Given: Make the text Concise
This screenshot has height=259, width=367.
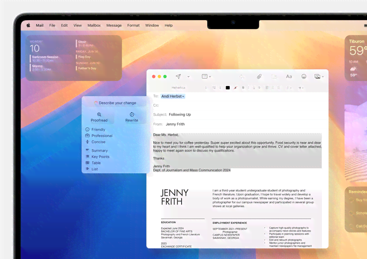Looking at the screenshot, I should click(95, 142).
